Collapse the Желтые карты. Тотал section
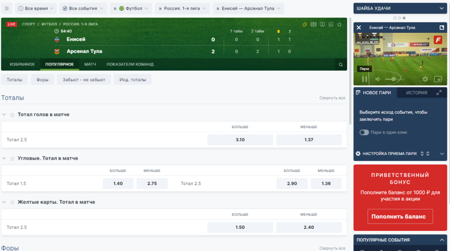 [4, 202]
